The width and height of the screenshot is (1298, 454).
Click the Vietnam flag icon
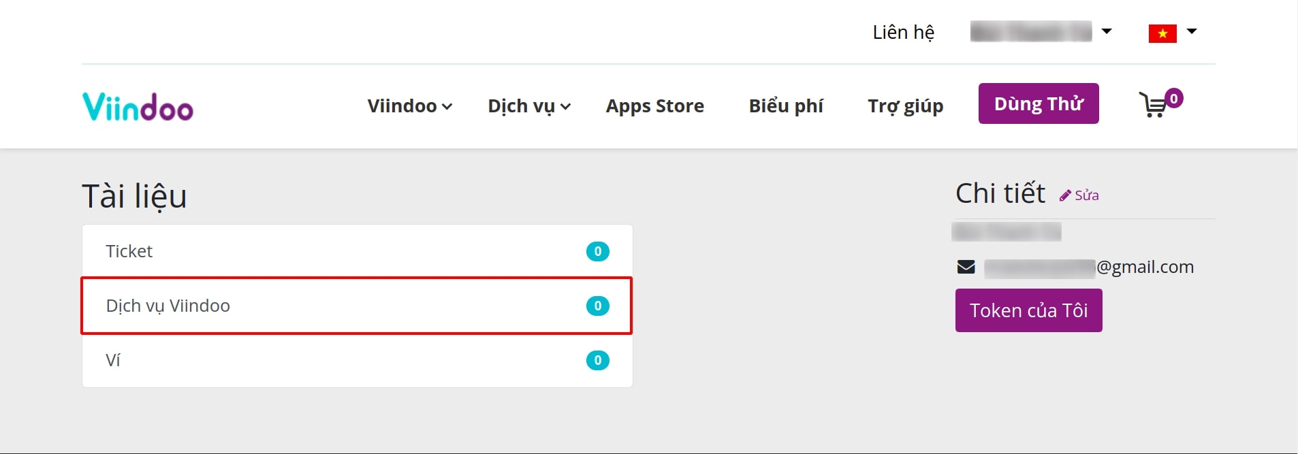click(1162, 33)
